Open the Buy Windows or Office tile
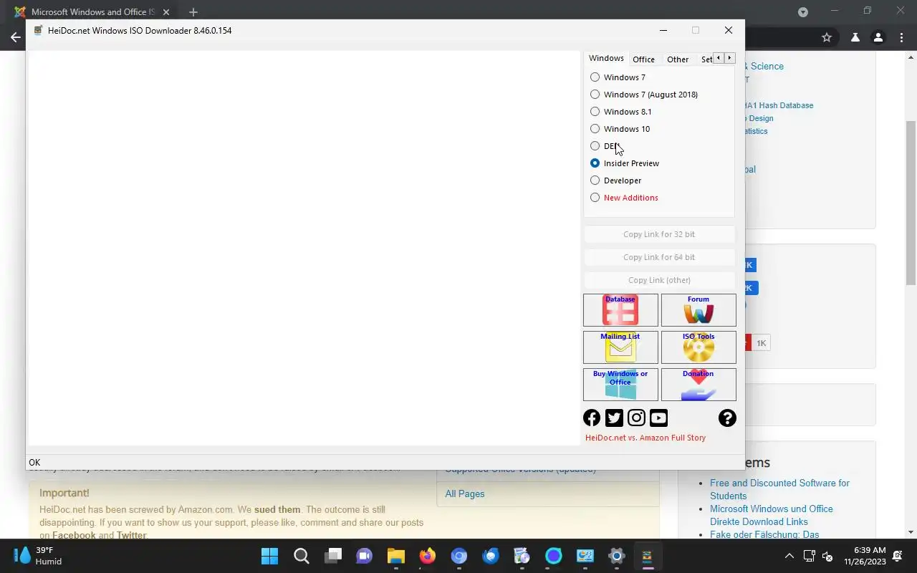The height and width of the screenshot is (573, 917). click(x=620, y=385)
